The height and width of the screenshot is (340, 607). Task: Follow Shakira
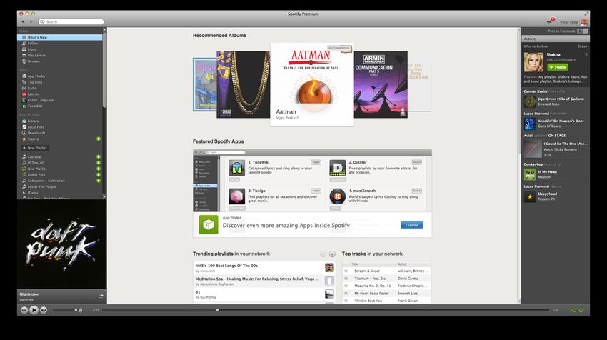click(x=558, y=67)
